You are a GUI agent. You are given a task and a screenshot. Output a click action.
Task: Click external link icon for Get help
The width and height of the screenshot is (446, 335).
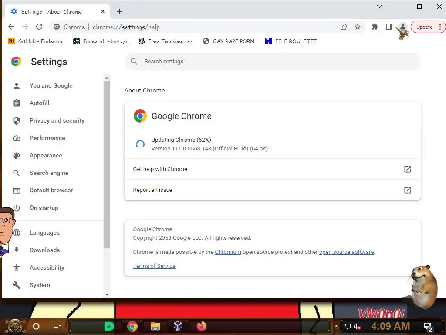coord(408,169)
